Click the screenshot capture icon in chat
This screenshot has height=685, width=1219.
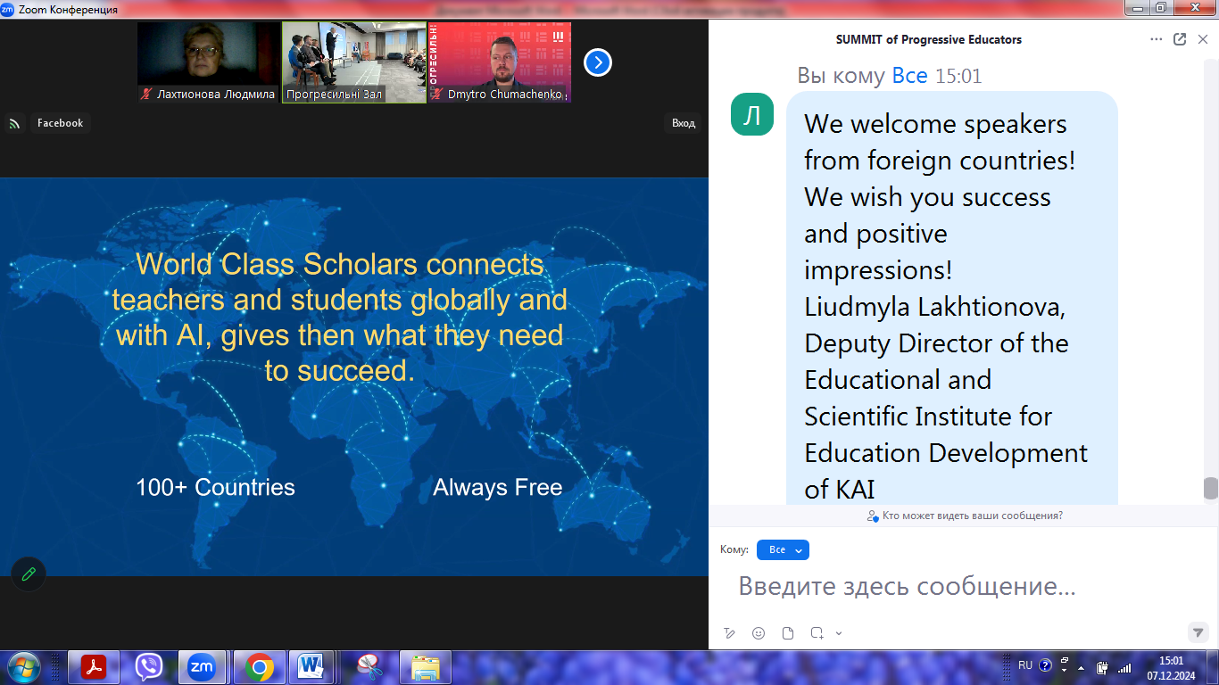pyautogui.click(x=817, y=633)
